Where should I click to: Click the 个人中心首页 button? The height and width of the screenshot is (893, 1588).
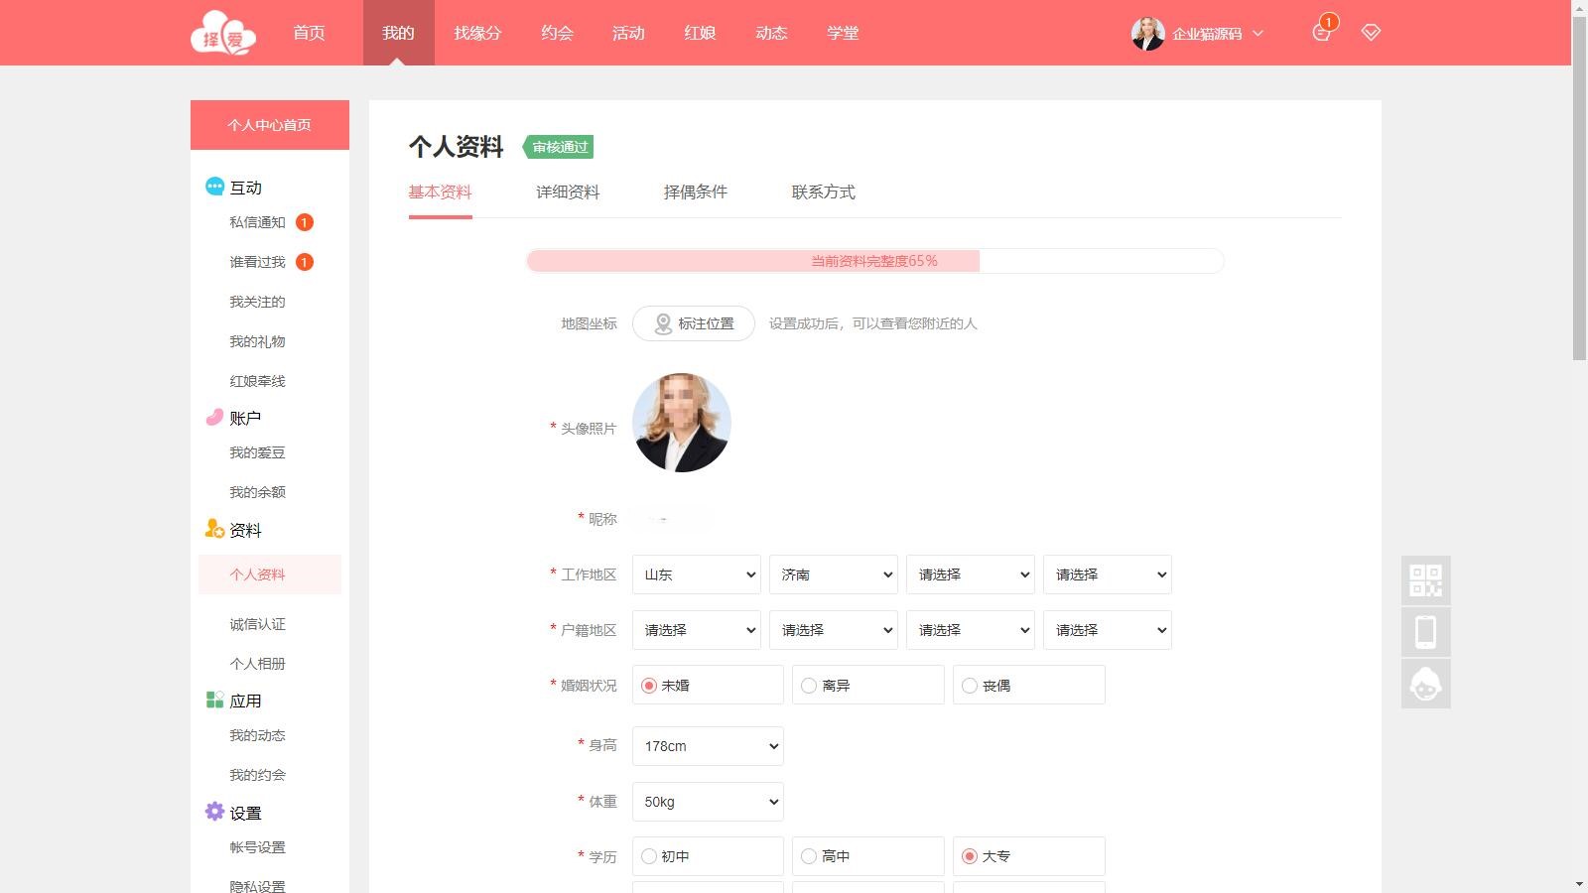tap(269, 125)
